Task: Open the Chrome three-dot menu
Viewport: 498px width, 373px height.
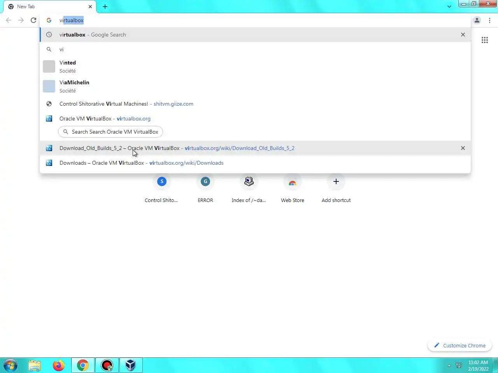Action: click(x=489, y=20)
